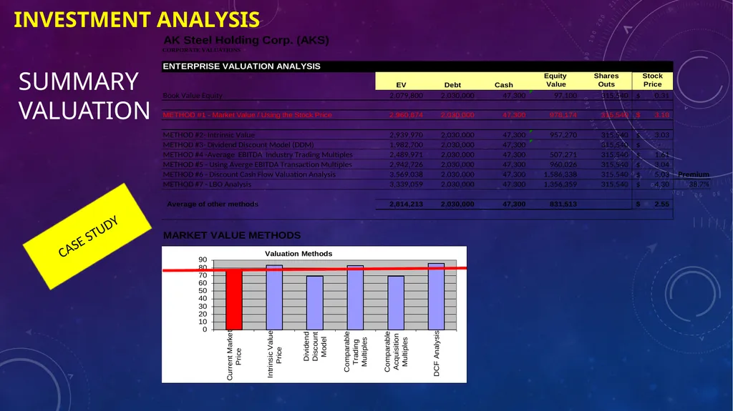
Task: Click EV cell '2,939,970'
Action: [407, 135]
